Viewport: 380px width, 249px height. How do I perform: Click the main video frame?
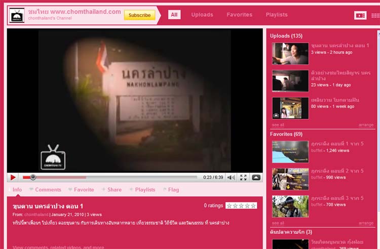(135, 100)
